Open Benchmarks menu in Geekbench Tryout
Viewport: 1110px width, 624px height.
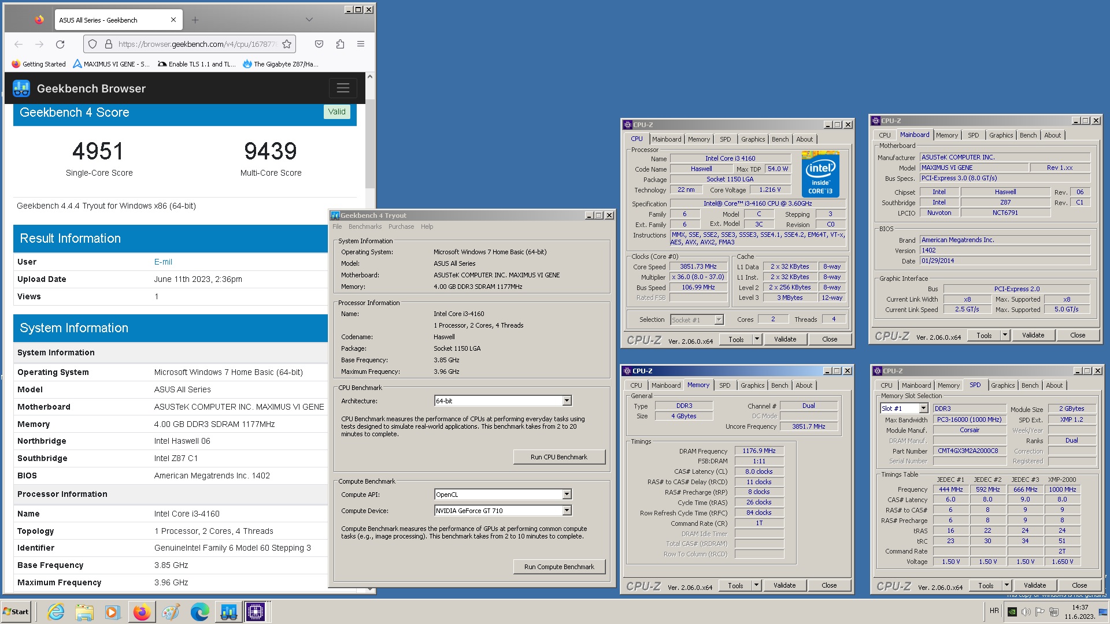[365, 226]
